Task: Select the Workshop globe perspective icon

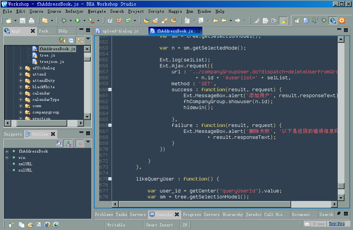Action: pyautogui.click(x=333, y=21)
